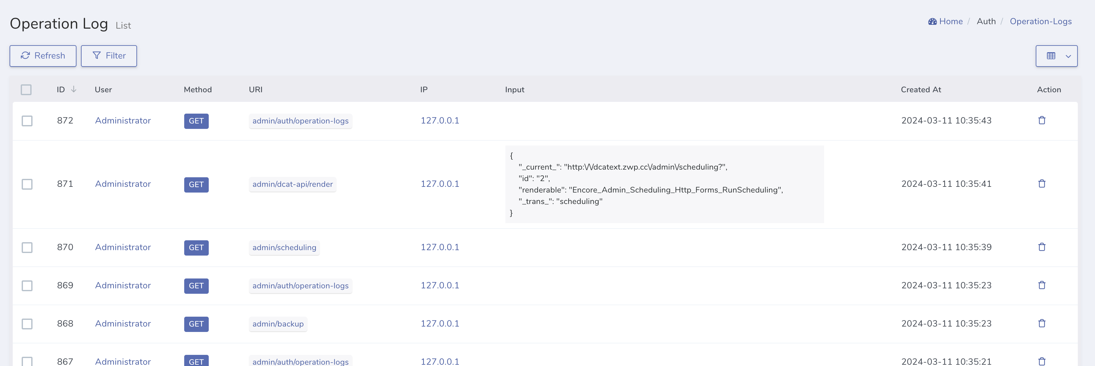Toggle the select-all header checkbox
The width and height of the screenshot is (1095, 366).
click(x=26, y=89)
